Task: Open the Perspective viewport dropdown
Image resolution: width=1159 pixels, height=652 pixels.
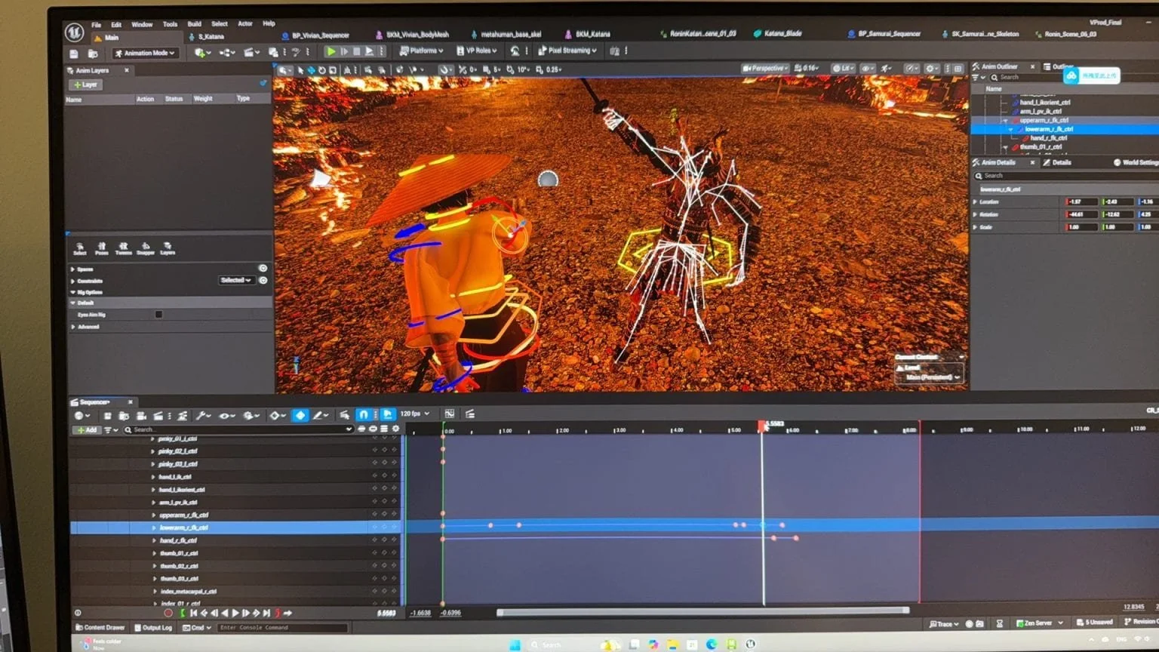Action: 765,68
